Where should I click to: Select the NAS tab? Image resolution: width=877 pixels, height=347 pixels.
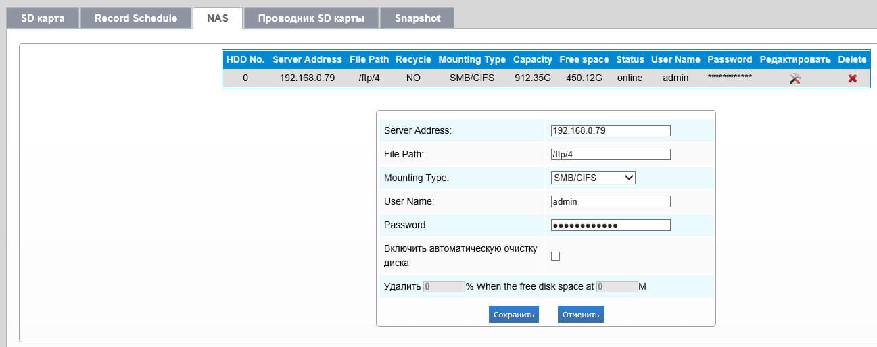[x=217, y=18]
